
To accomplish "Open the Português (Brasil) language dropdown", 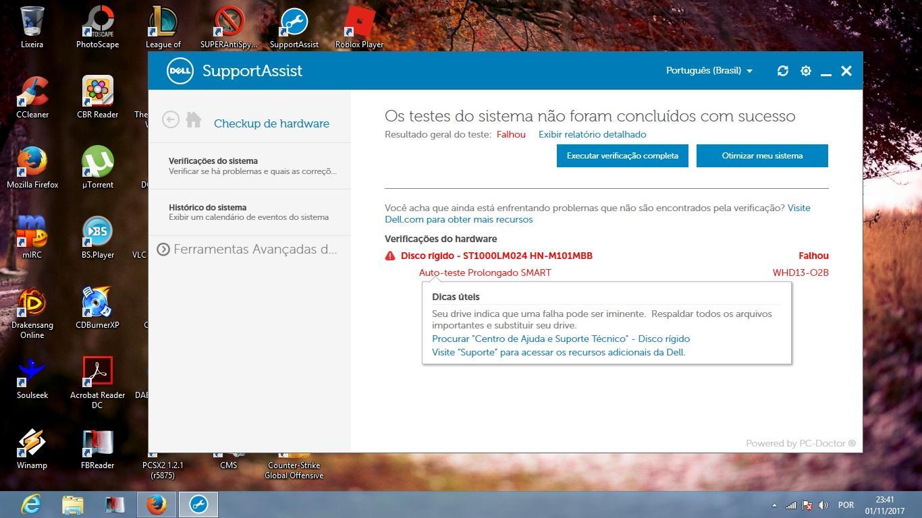I will click(x=709, y=71).
